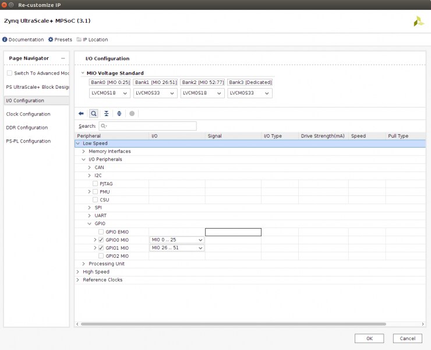431x350 pixels.
Task: Expand the UART node
Action: coord(89,216)
